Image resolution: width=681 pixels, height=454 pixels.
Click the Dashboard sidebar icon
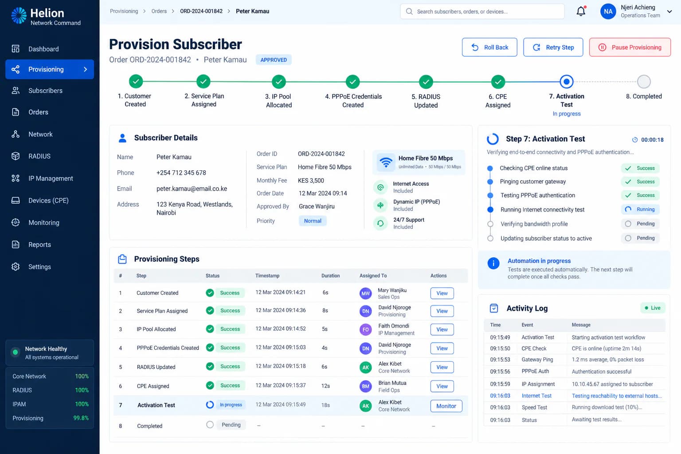pyautogui.click(x=16, y=49)
